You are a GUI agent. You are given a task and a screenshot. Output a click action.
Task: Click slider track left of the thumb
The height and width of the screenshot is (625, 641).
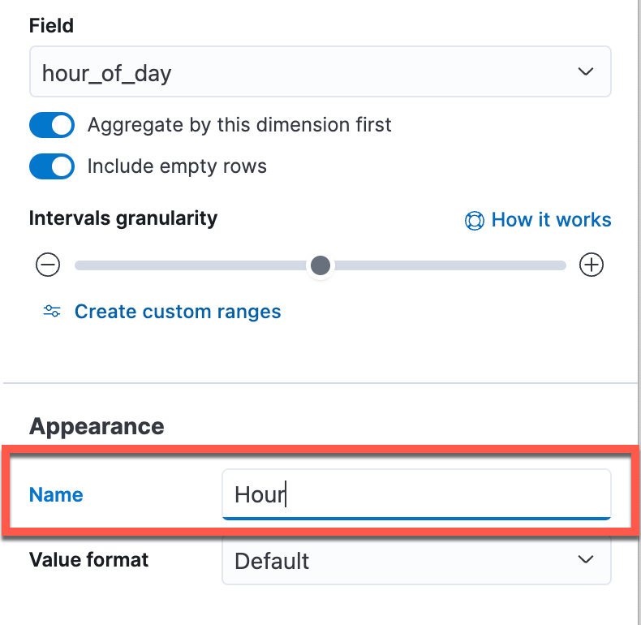pos(191,265)
